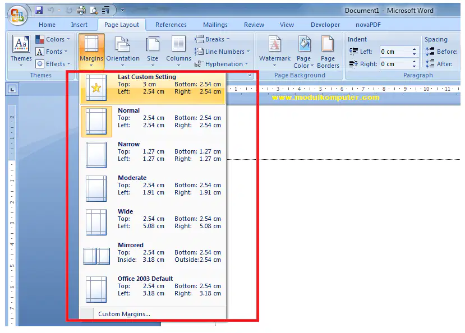465x333 pixels.
Task: Click the Indent Right value field
Action: point(395,64)
